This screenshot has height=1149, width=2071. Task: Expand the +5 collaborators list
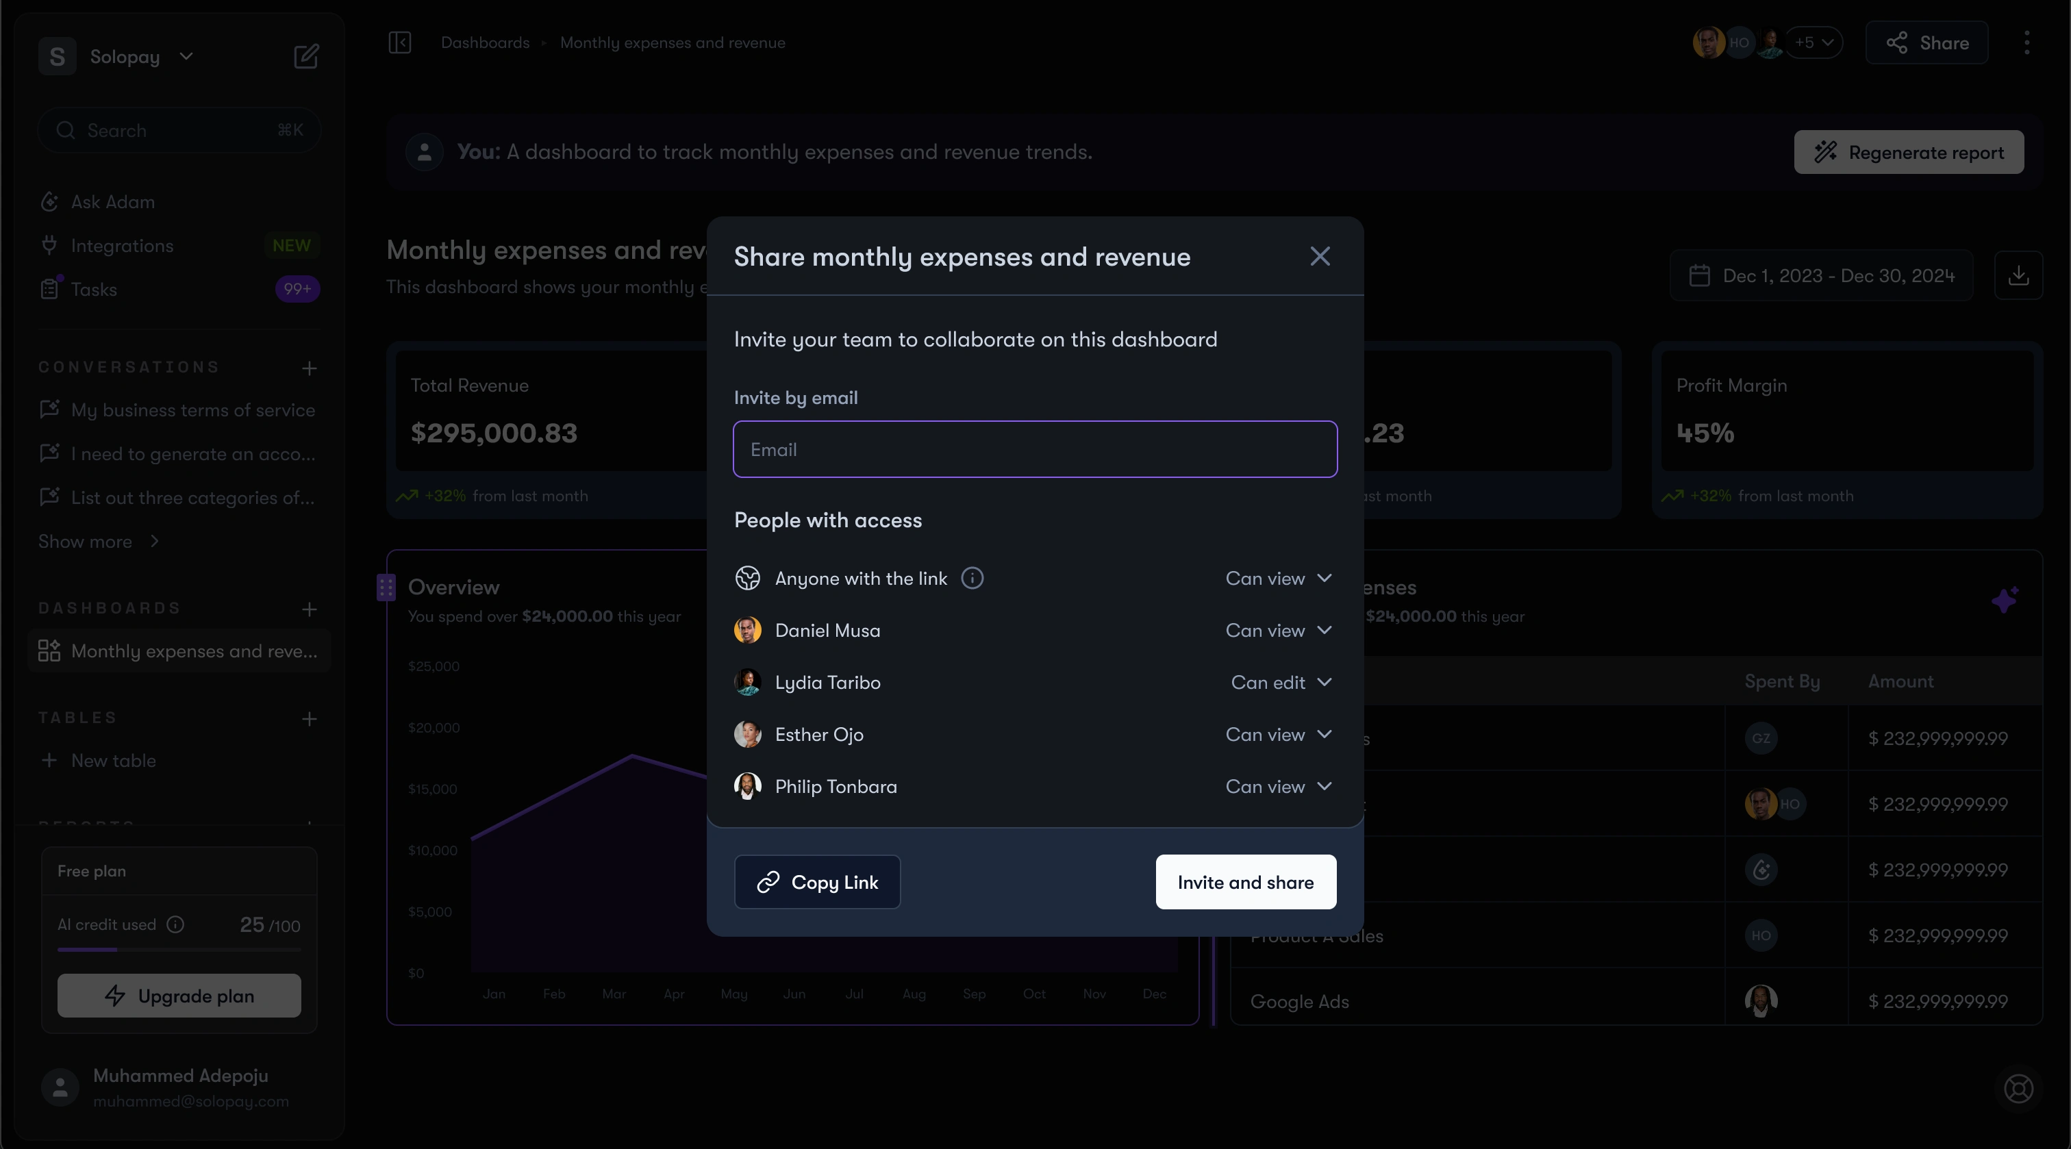click(1813, 42)
